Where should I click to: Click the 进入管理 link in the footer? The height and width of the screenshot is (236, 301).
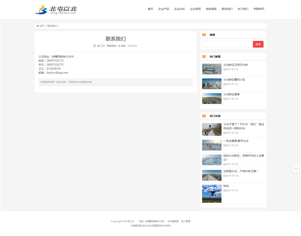coord(185,221)
